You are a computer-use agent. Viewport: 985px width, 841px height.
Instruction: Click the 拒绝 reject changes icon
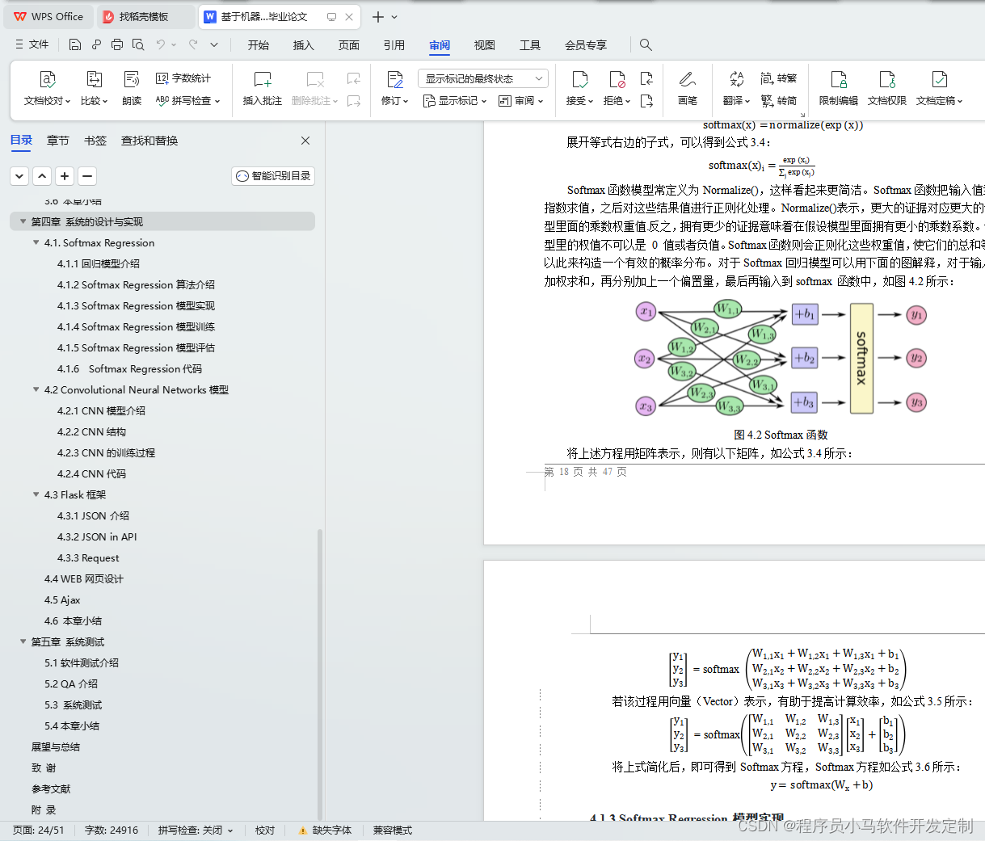(x=617, y=79)
